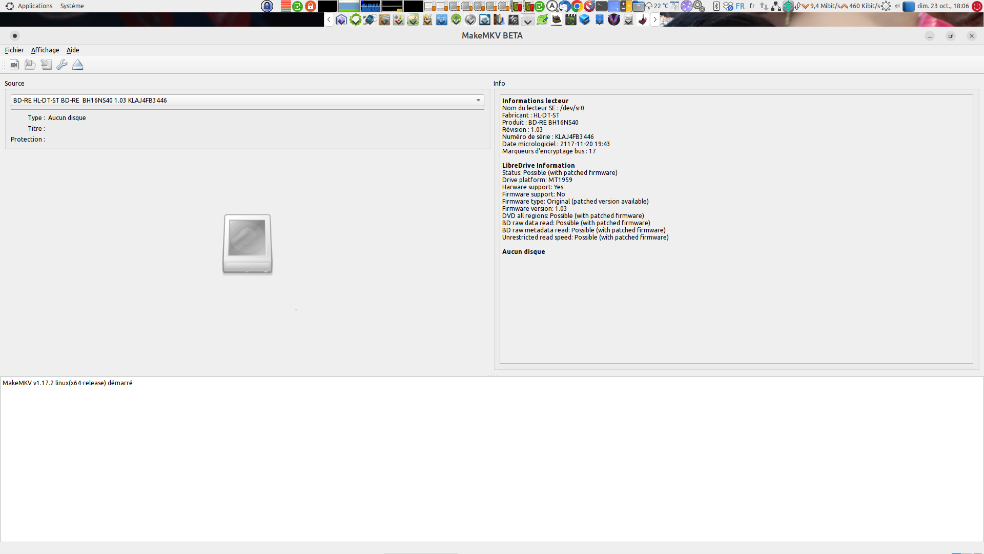The image size is (984, 554).
Task: Click the muted volume tray icon
Action: tap(897, 6)
